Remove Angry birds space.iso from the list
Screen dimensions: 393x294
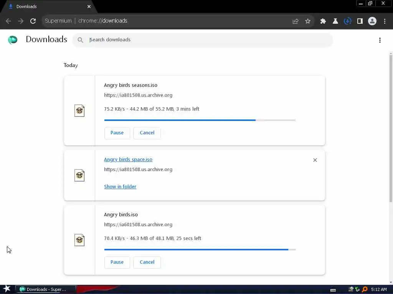[315, 160]
